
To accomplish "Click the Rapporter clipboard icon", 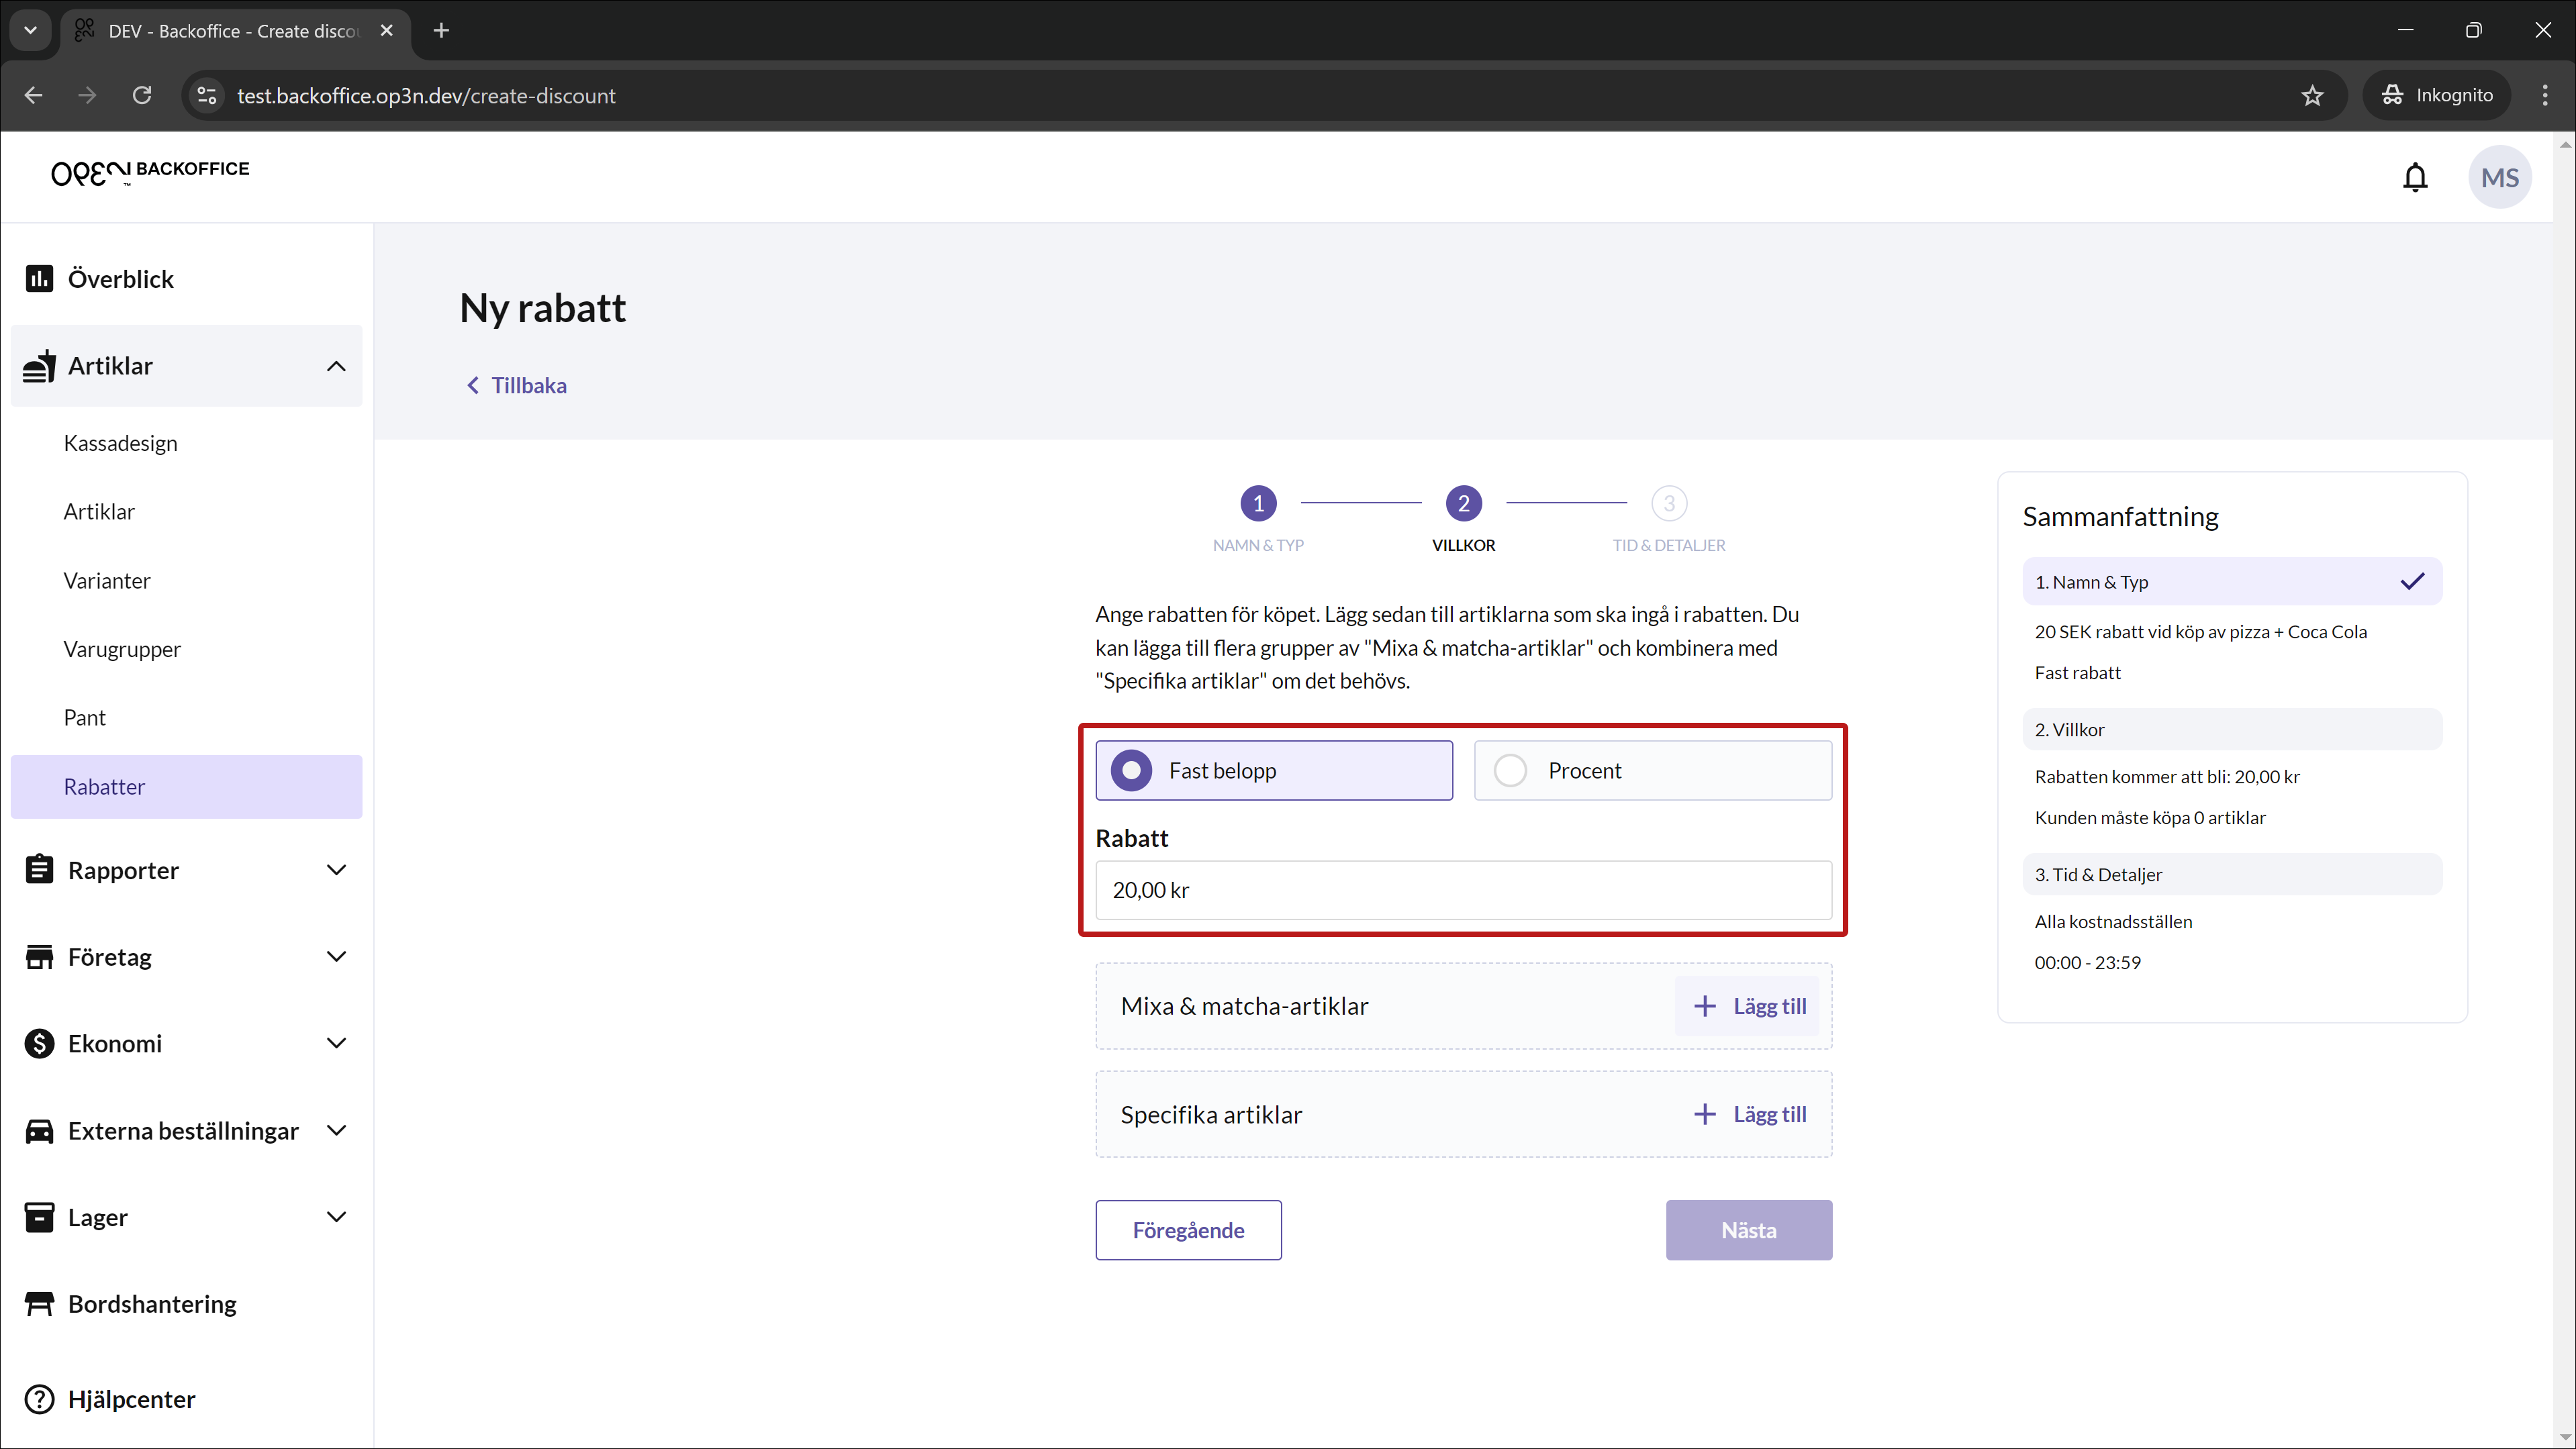I will (39, 870).
